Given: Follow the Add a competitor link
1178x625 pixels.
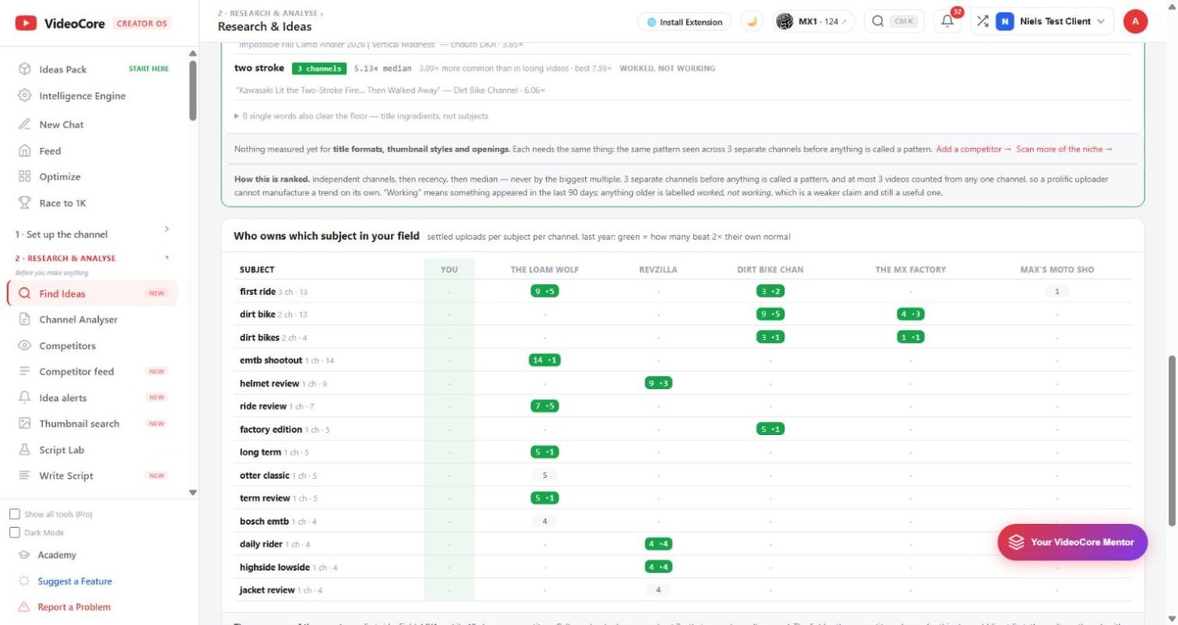Looking at the screenshot, I should 973,149.
